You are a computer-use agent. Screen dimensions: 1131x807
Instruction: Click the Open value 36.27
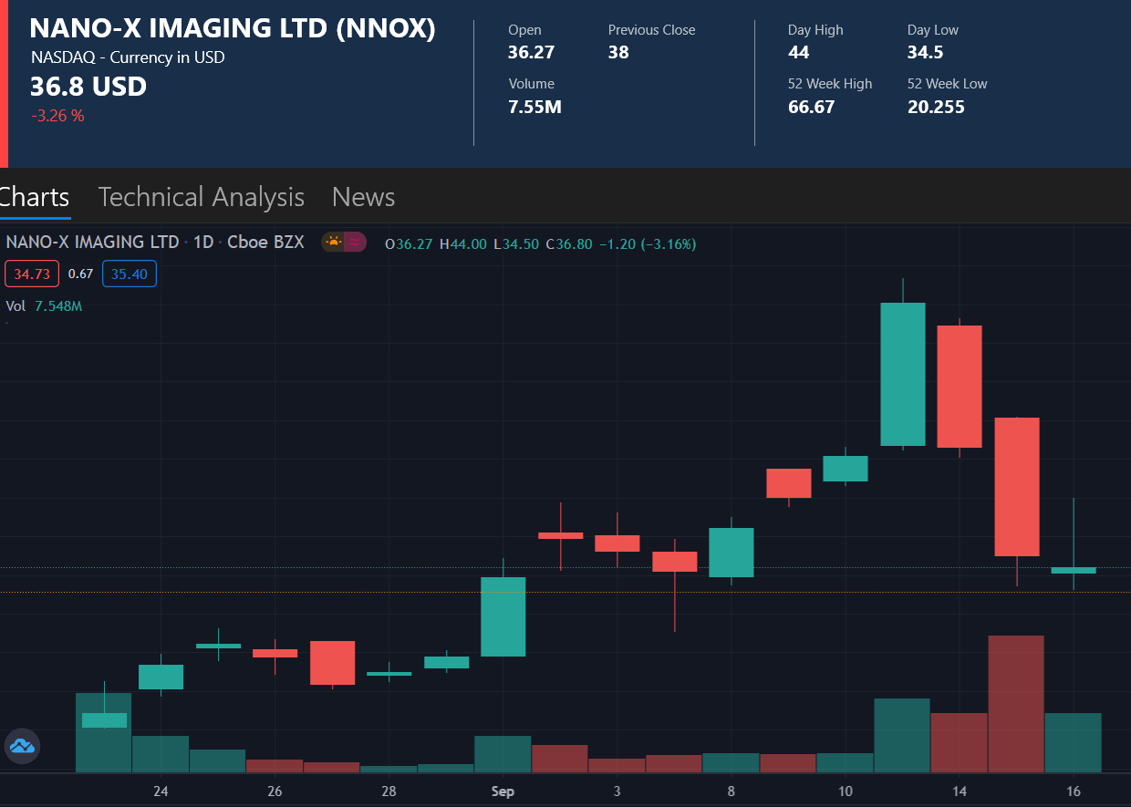pos(531,52)
